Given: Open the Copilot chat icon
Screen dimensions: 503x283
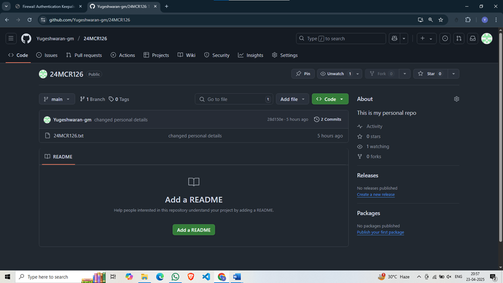Looking at the screenshot, I should (394, 39).
